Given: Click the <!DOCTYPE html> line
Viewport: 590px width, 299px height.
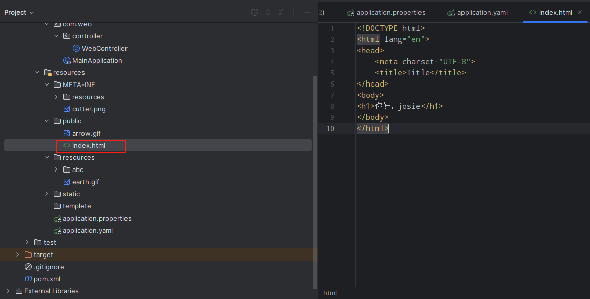Looking at the screenshot, I should 391,28.
